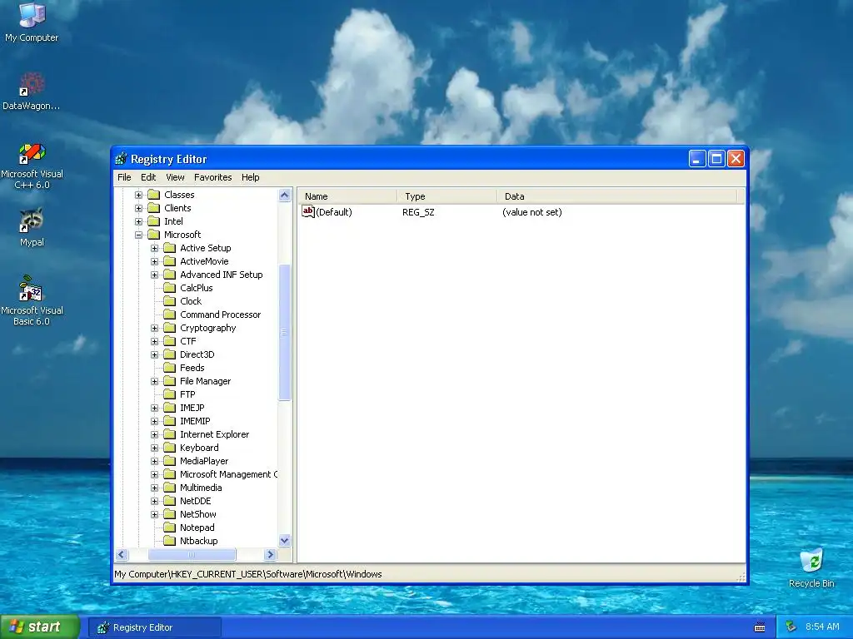Select the Keyboard key
Image resolution: width=853 pixels, height=639 pixels.
pos(199,448)
